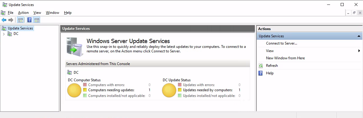Go forward with the Forward arrow toolbar icon
Viewport: 363px width, 118px height.
(x=11, y=20)
